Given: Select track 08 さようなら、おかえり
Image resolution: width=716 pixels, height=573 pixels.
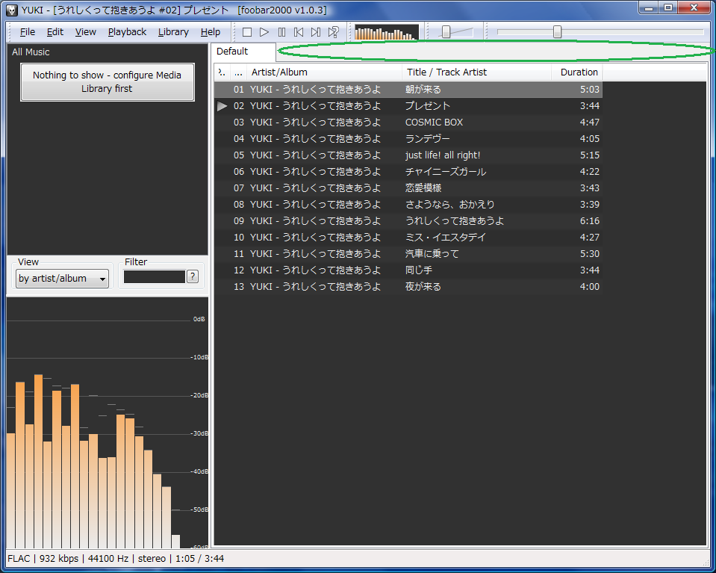Looking at the screenshot, I should pyautogui.click(x=408, y=205).
